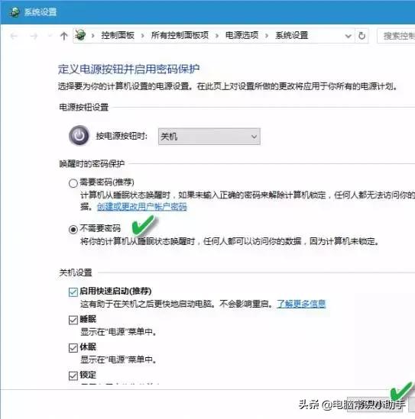Click the power button icon

(79, 136)
